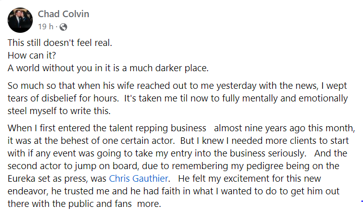Click the "How can it?" line
The width and height of the screenshot is (363, 215).
(x=32, y=56)
